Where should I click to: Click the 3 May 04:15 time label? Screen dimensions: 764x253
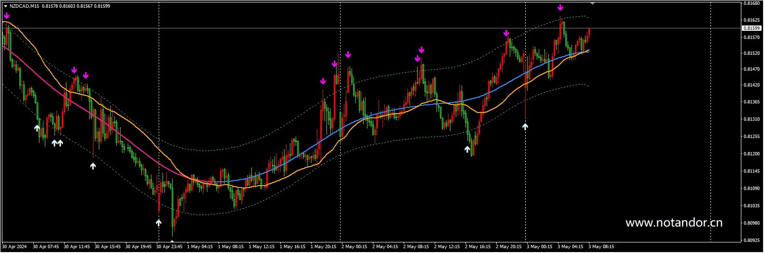coord(570,247)
